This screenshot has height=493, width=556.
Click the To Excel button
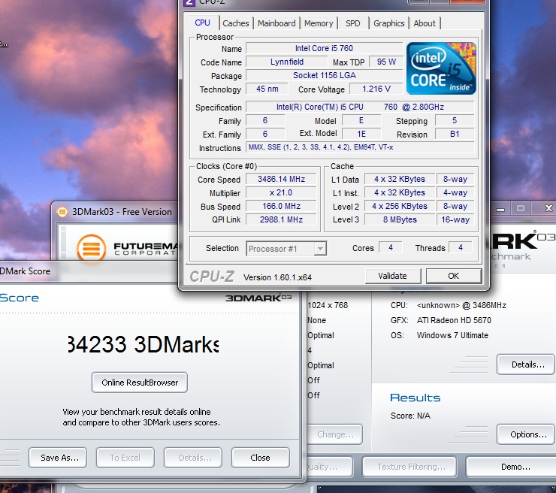click(125, 458)
